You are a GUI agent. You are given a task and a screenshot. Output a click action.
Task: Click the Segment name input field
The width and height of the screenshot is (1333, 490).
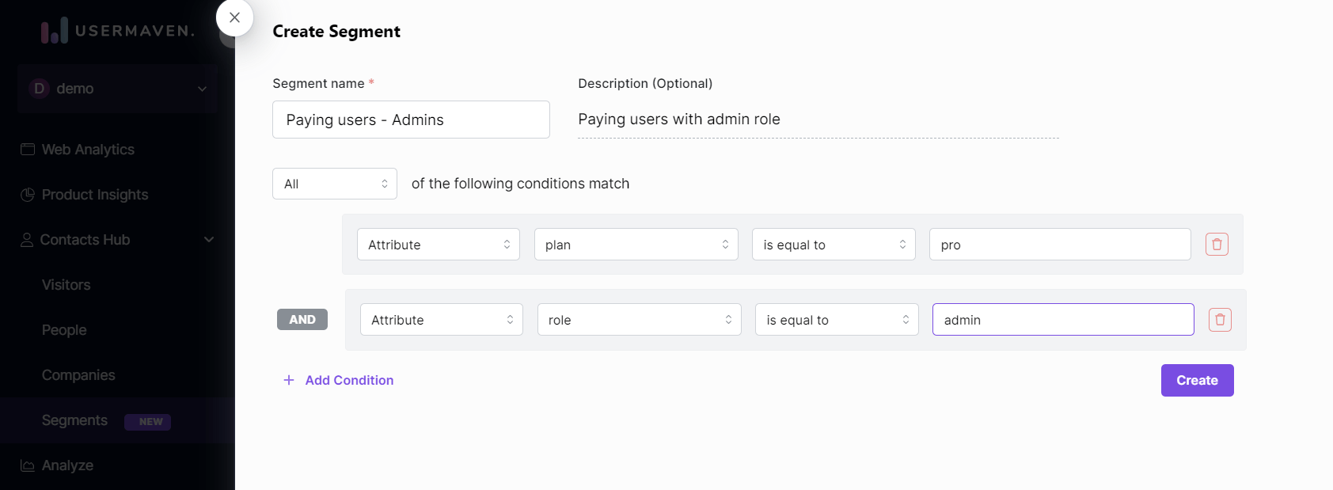click(410, 120)
